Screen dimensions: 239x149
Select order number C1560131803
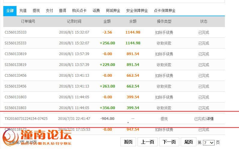[16, 97]
